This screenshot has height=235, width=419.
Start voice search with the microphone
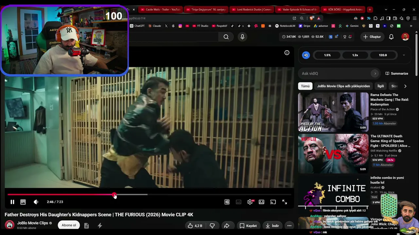[242, 37]
